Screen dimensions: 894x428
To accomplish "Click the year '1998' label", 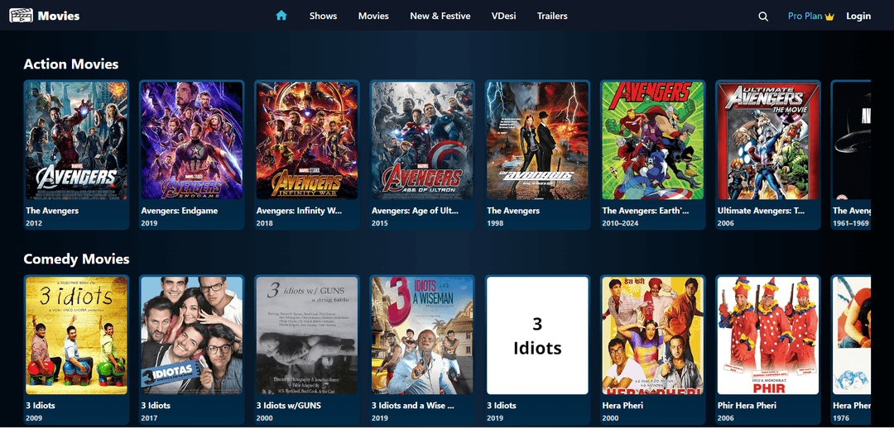I will pos(496,223).
